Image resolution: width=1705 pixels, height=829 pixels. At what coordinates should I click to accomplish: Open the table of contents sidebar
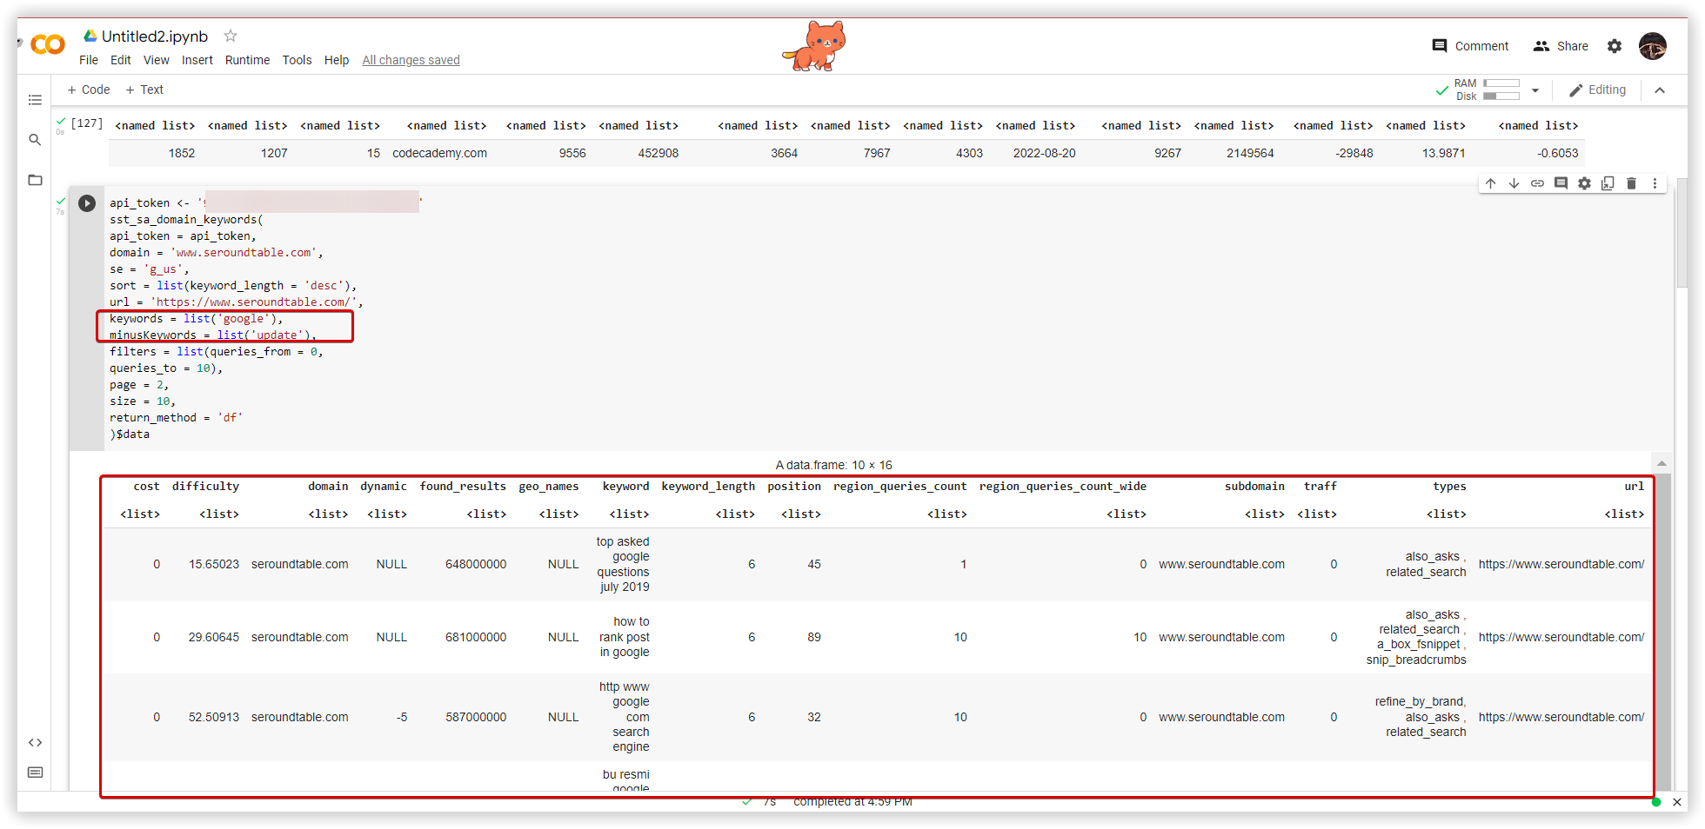35,99
